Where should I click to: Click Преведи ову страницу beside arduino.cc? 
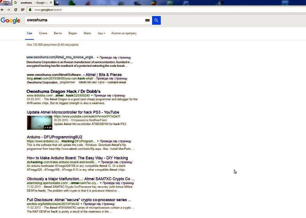[116, 141]
